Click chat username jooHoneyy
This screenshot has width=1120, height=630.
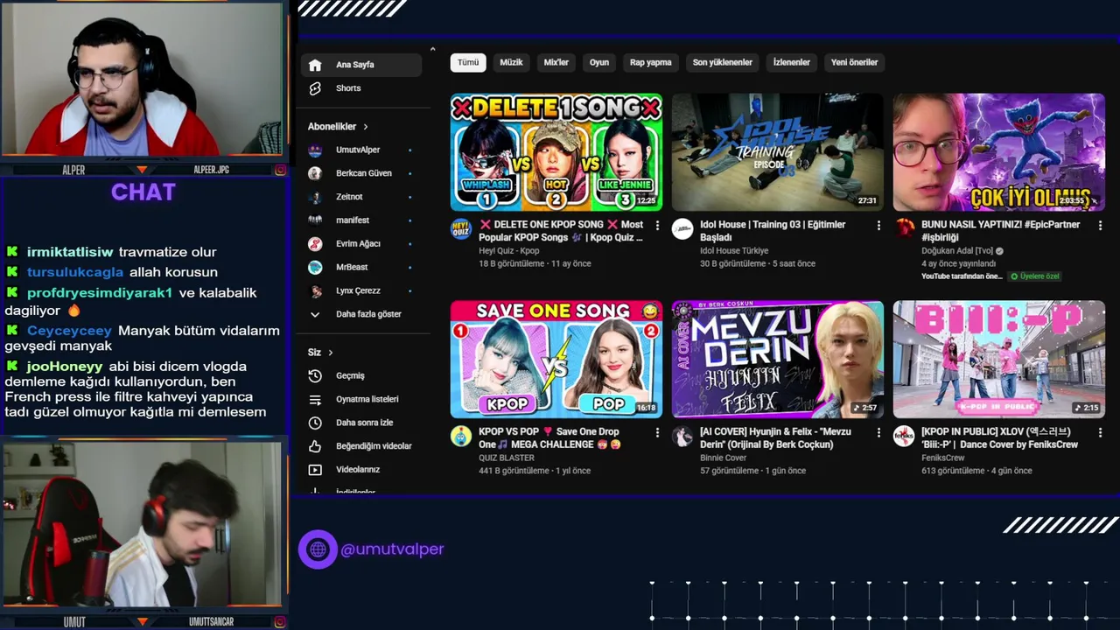point(65,367)
